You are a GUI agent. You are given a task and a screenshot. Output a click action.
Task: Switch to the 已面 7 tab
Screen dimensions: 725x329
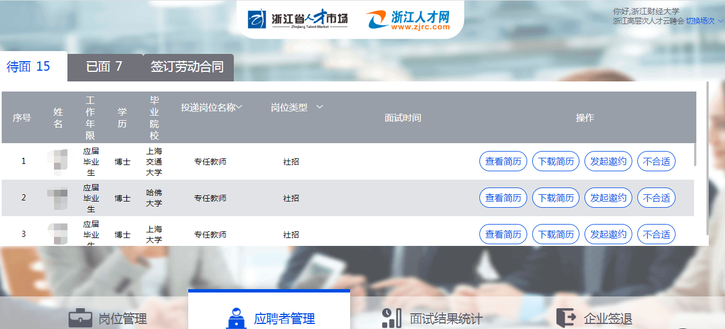tap(104, 67)
